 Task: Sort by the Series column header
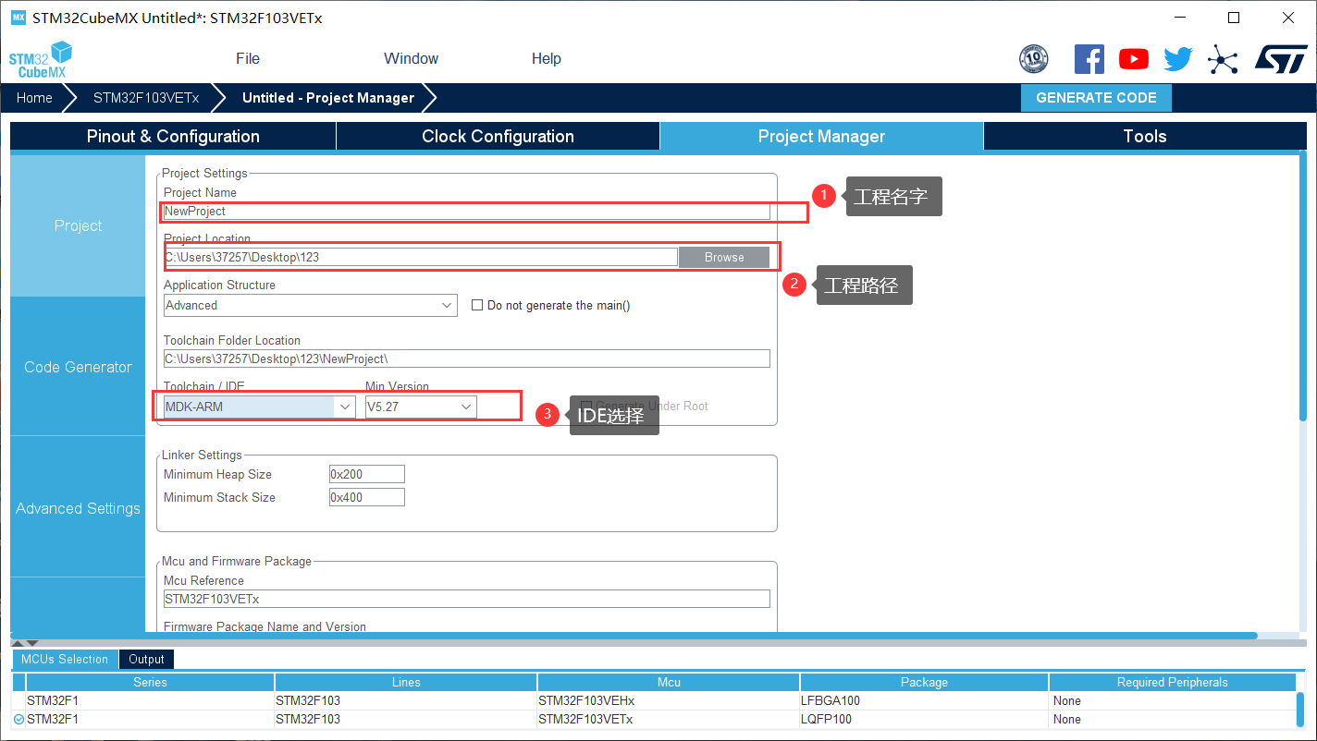tap(150, 682)
